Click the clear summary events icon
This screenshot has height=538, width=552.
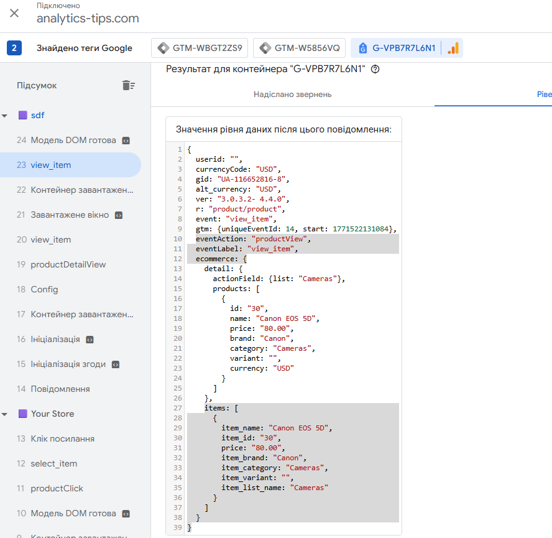pos(128,85)
